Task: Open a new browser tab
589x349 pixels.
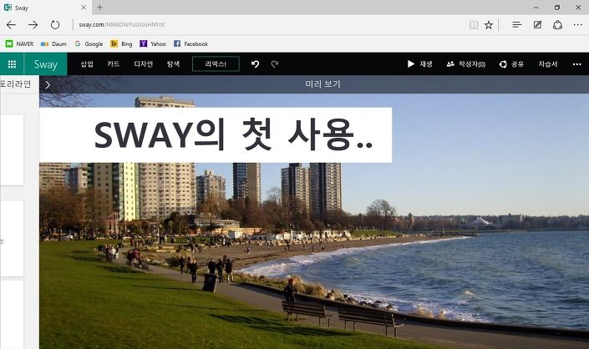Action: click(100, 8)
